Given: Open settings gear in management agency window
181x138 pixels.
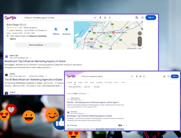Looking at the screenshot, I should 164,76.
